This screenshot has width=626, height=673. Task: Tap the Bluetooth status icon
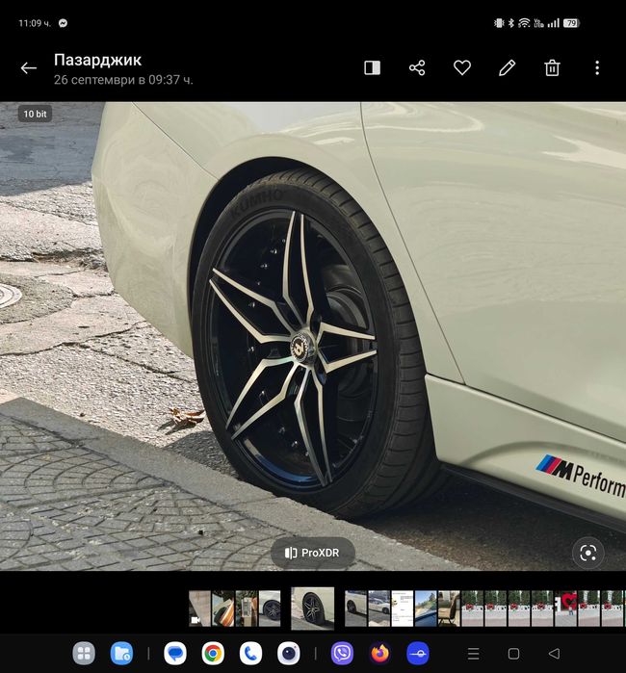511,23
